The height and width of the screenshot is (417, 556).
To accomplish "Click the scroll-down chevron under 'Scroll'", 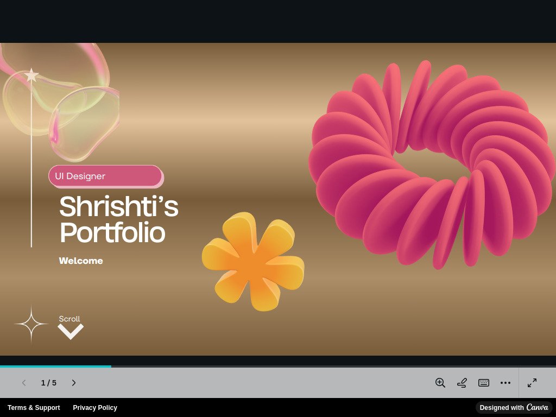I will coord(70,331).
